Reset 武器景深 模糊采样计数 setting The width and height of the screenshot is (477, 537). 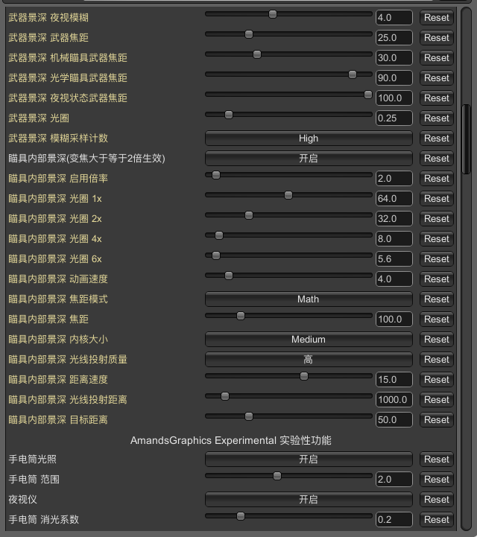tap(437, 139)
